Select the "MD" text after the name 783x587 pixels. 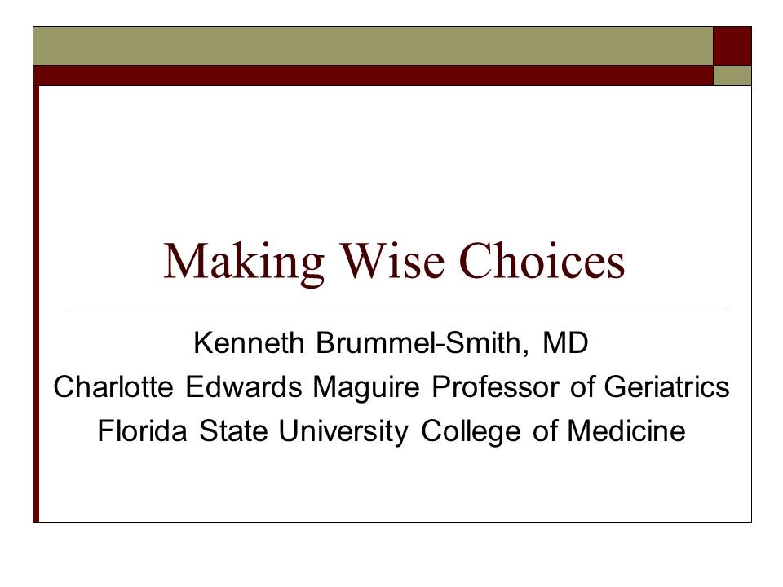point(565,342)
